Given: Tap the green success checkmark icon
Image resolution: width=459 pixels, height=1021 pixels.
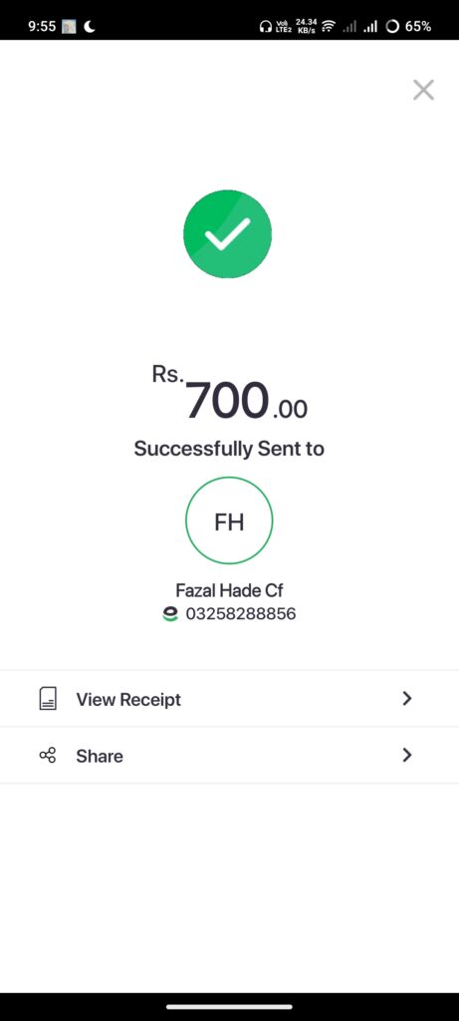Looking at the screenshot, I should coord(228,233).
